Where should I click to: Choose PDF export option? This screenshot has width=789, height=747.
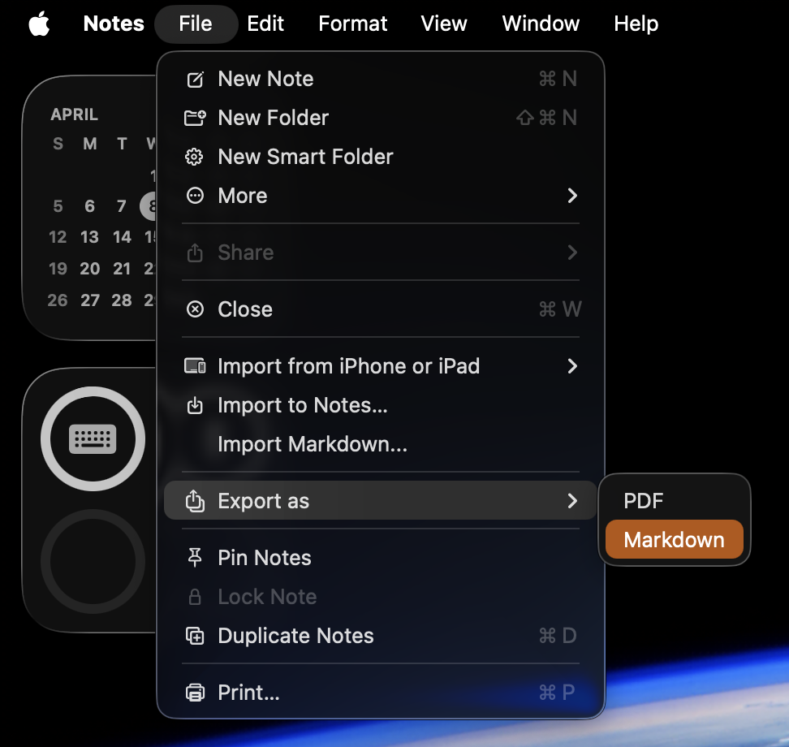[x=643, y=501]
